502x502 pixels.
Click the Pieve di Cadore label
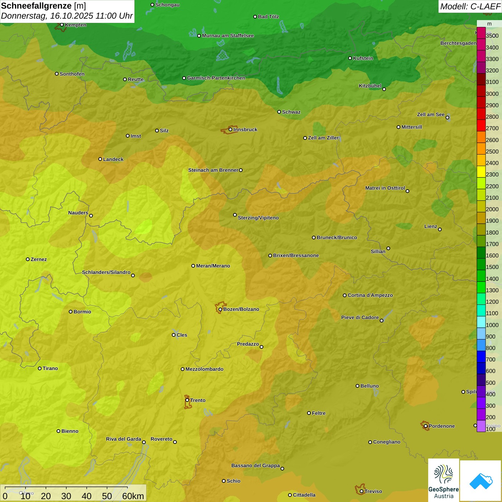(360, 317)
